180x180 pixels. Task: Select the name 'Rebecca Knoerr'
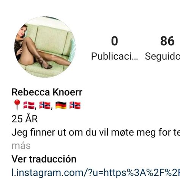click(47, 92)
